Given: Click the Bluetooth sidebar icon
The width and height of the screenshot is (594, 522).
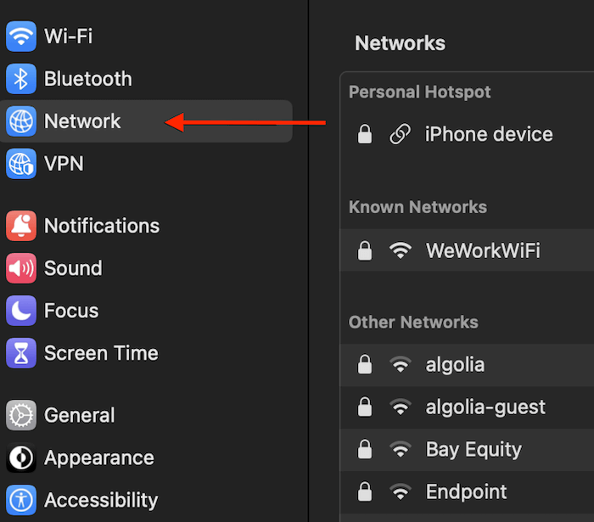Looking at the screenshot, I should point(21,79).
